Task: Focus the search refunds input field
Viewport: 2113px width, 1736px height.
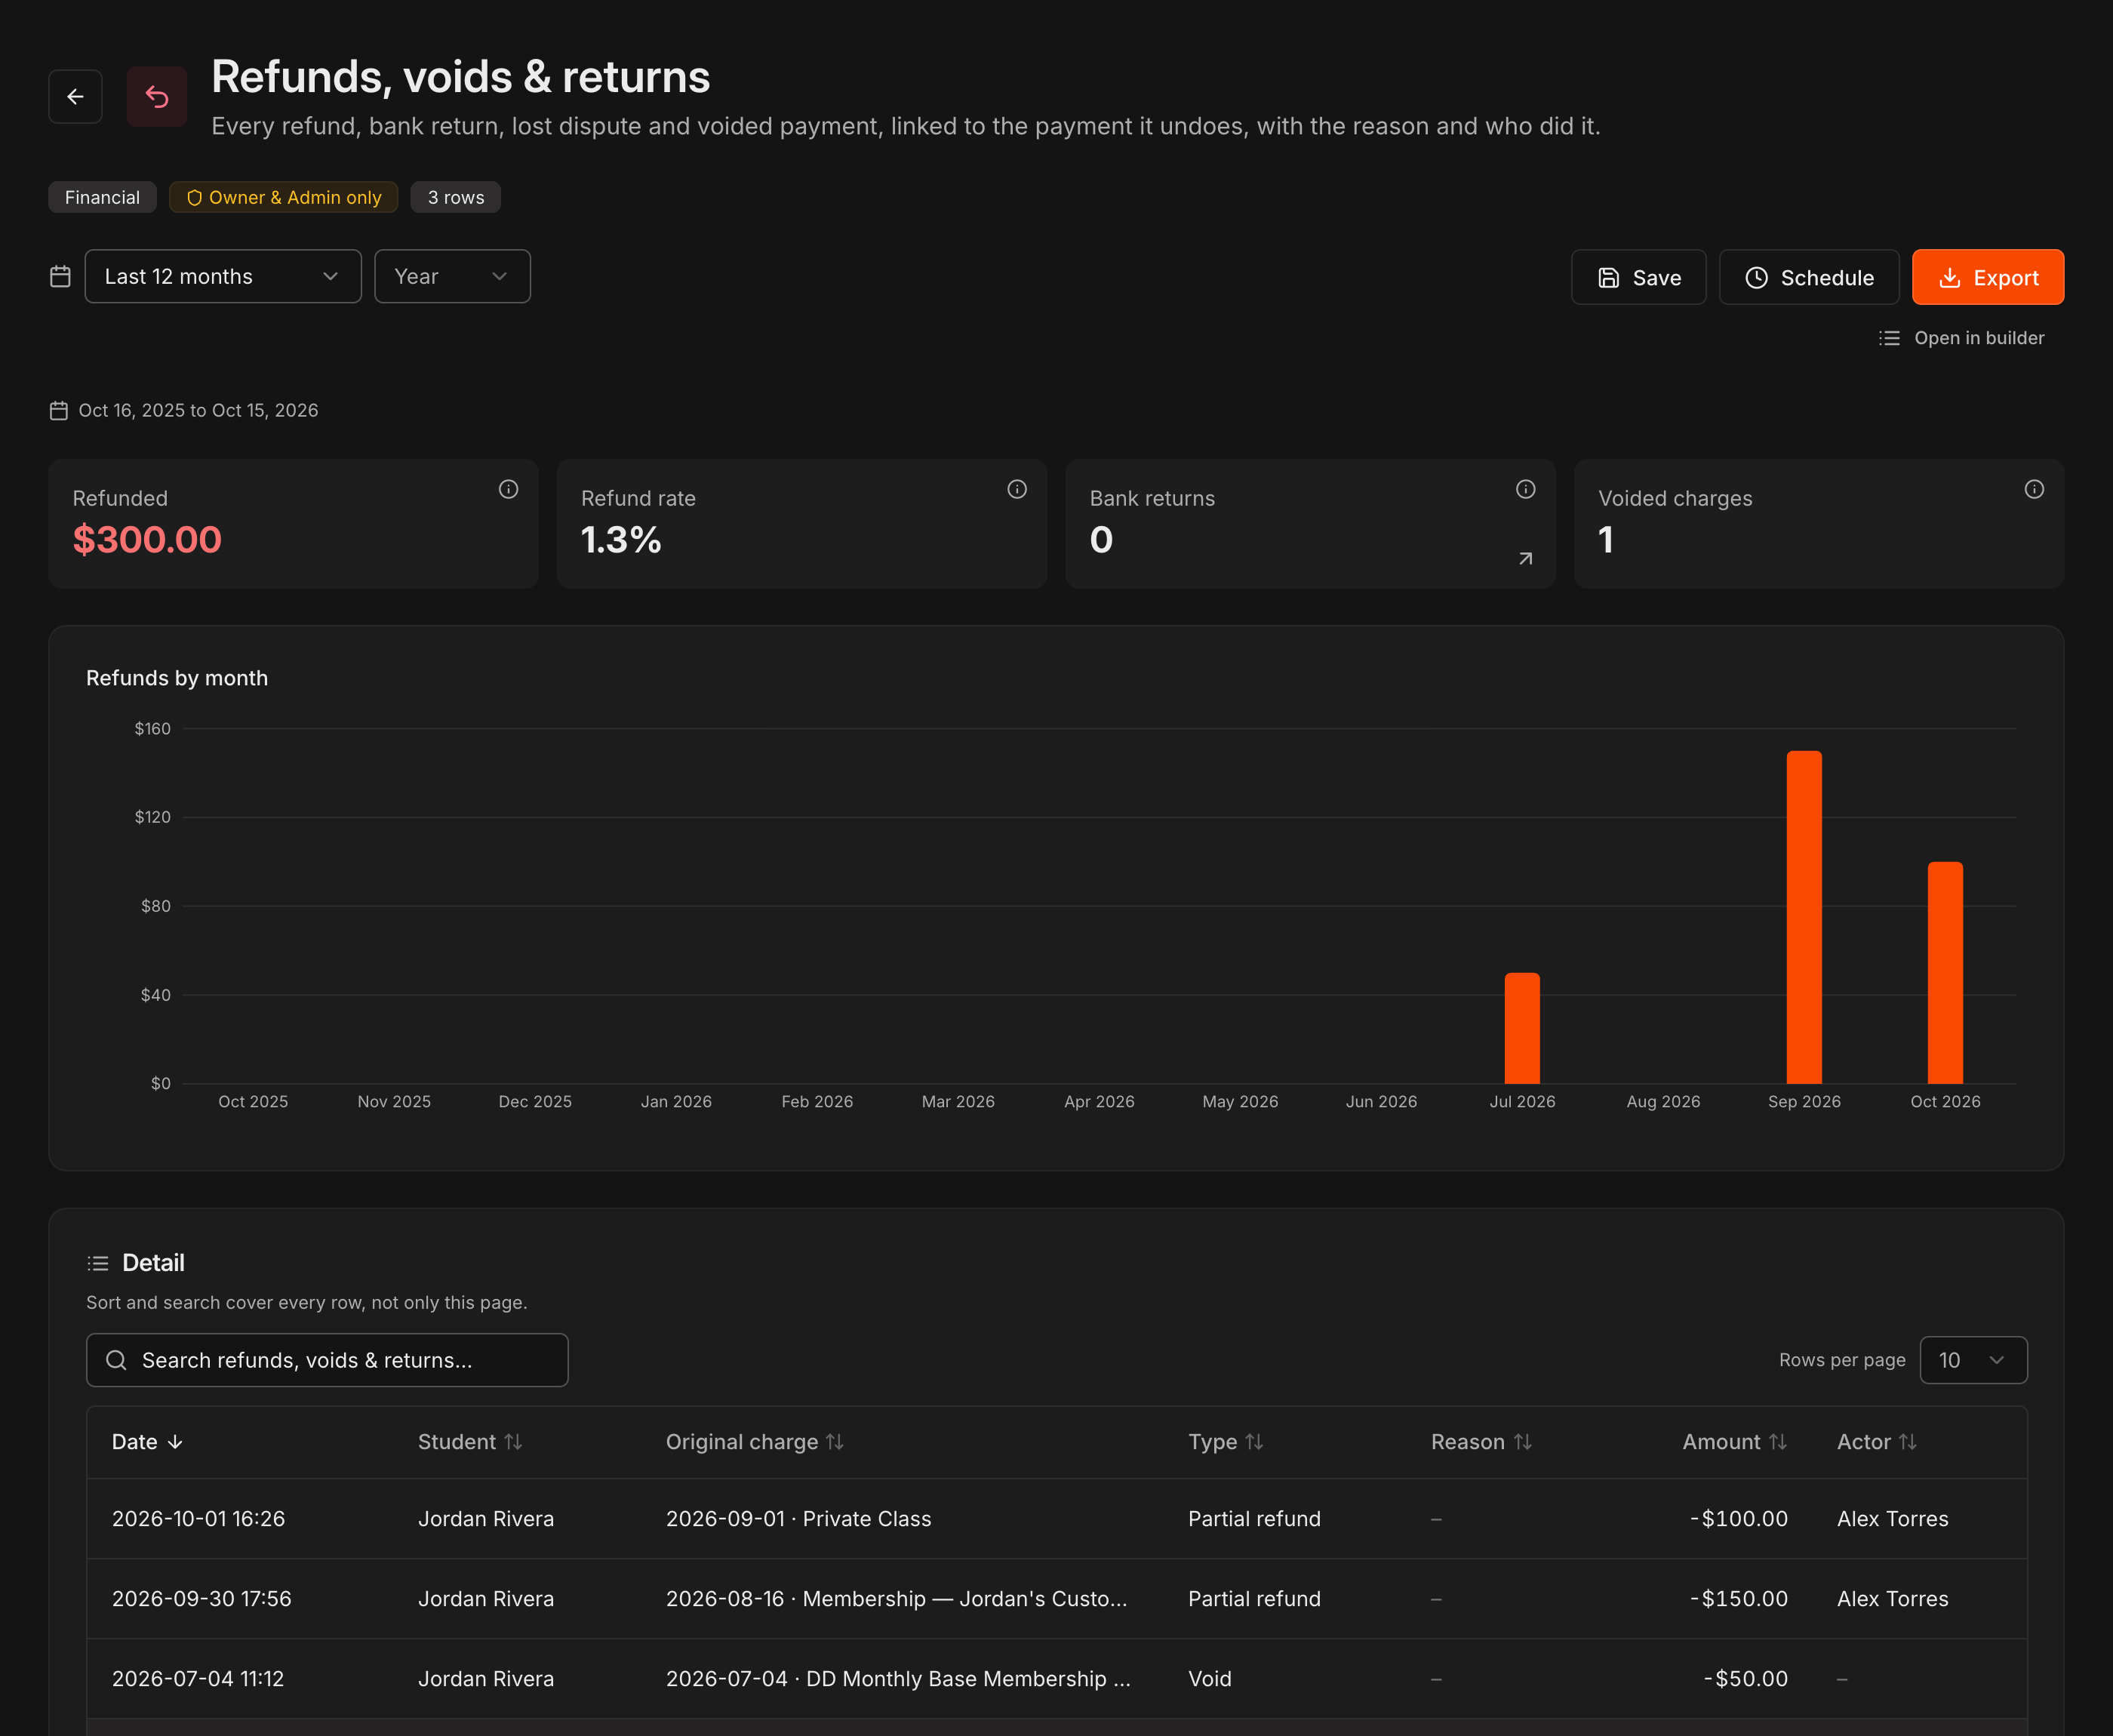Action: [327, 1360]
